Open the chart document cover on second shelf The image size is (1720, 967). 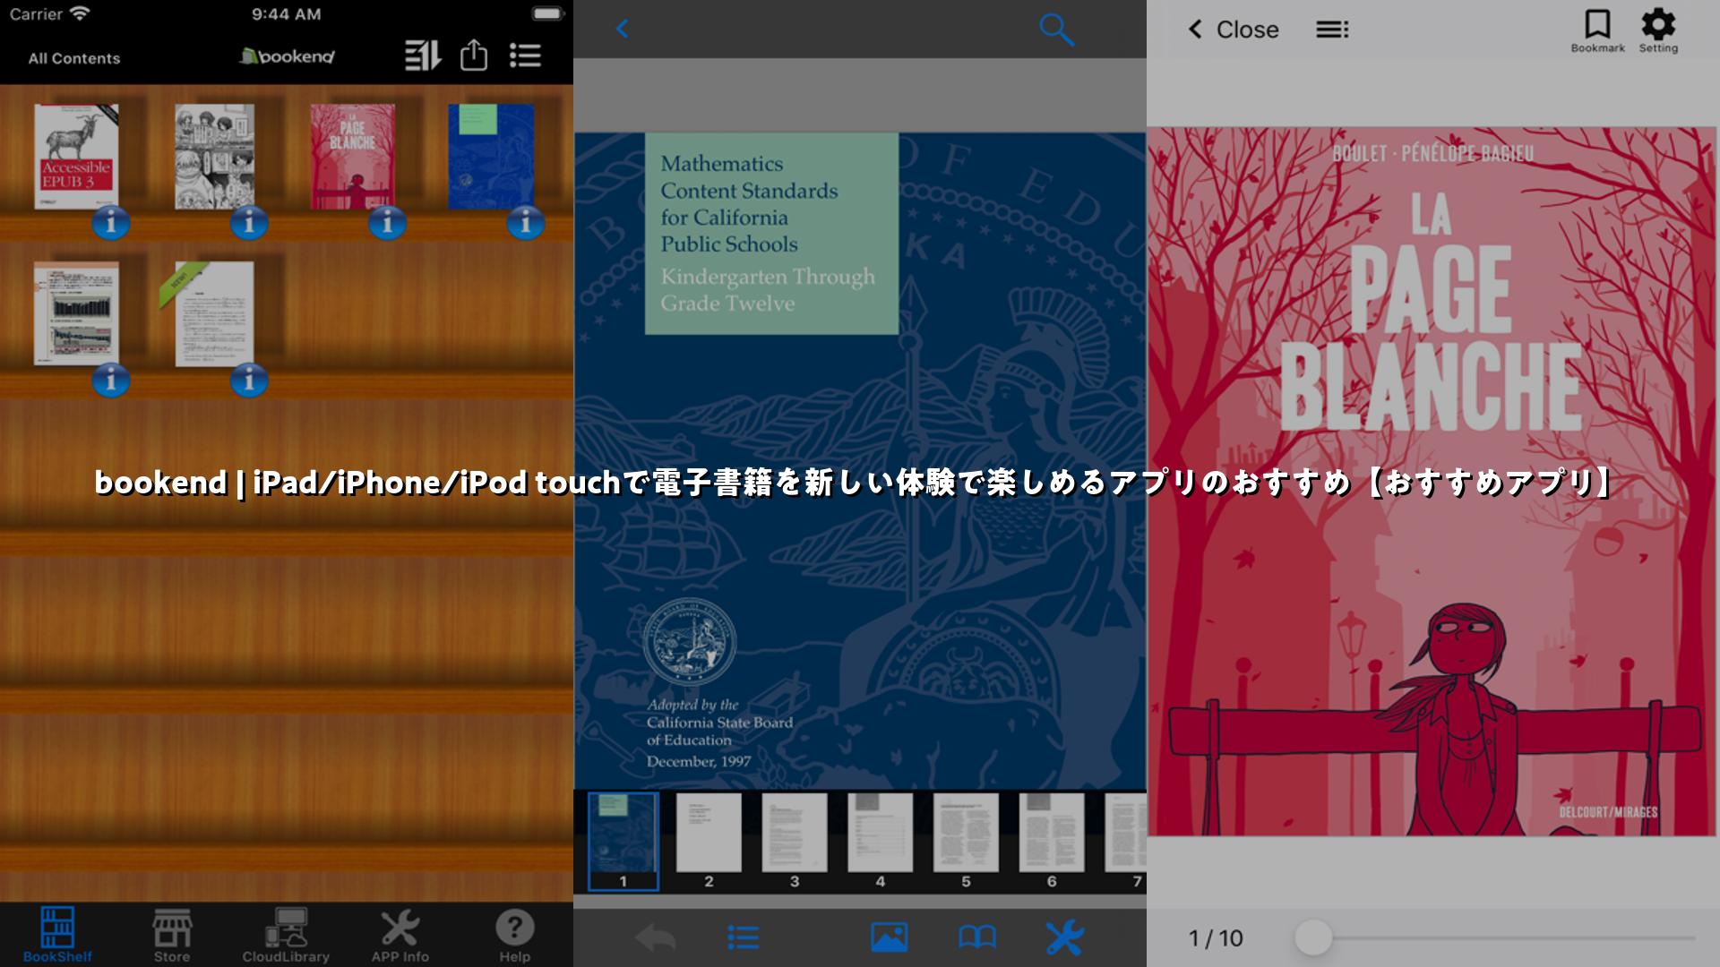pos(76,313)
